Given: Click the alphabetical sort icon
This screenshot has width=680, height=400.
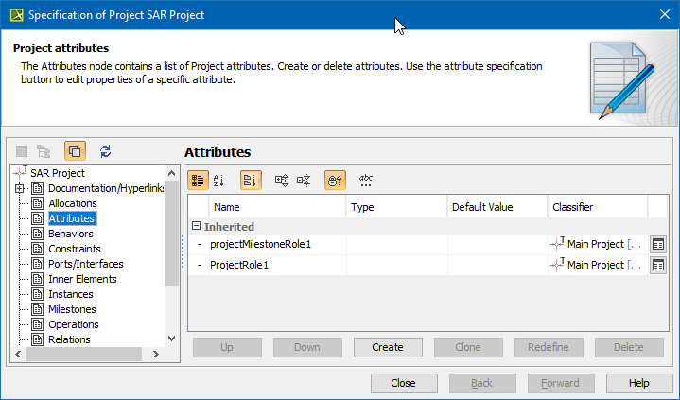Looking at the screenshot, I should (x=219, y=180).
